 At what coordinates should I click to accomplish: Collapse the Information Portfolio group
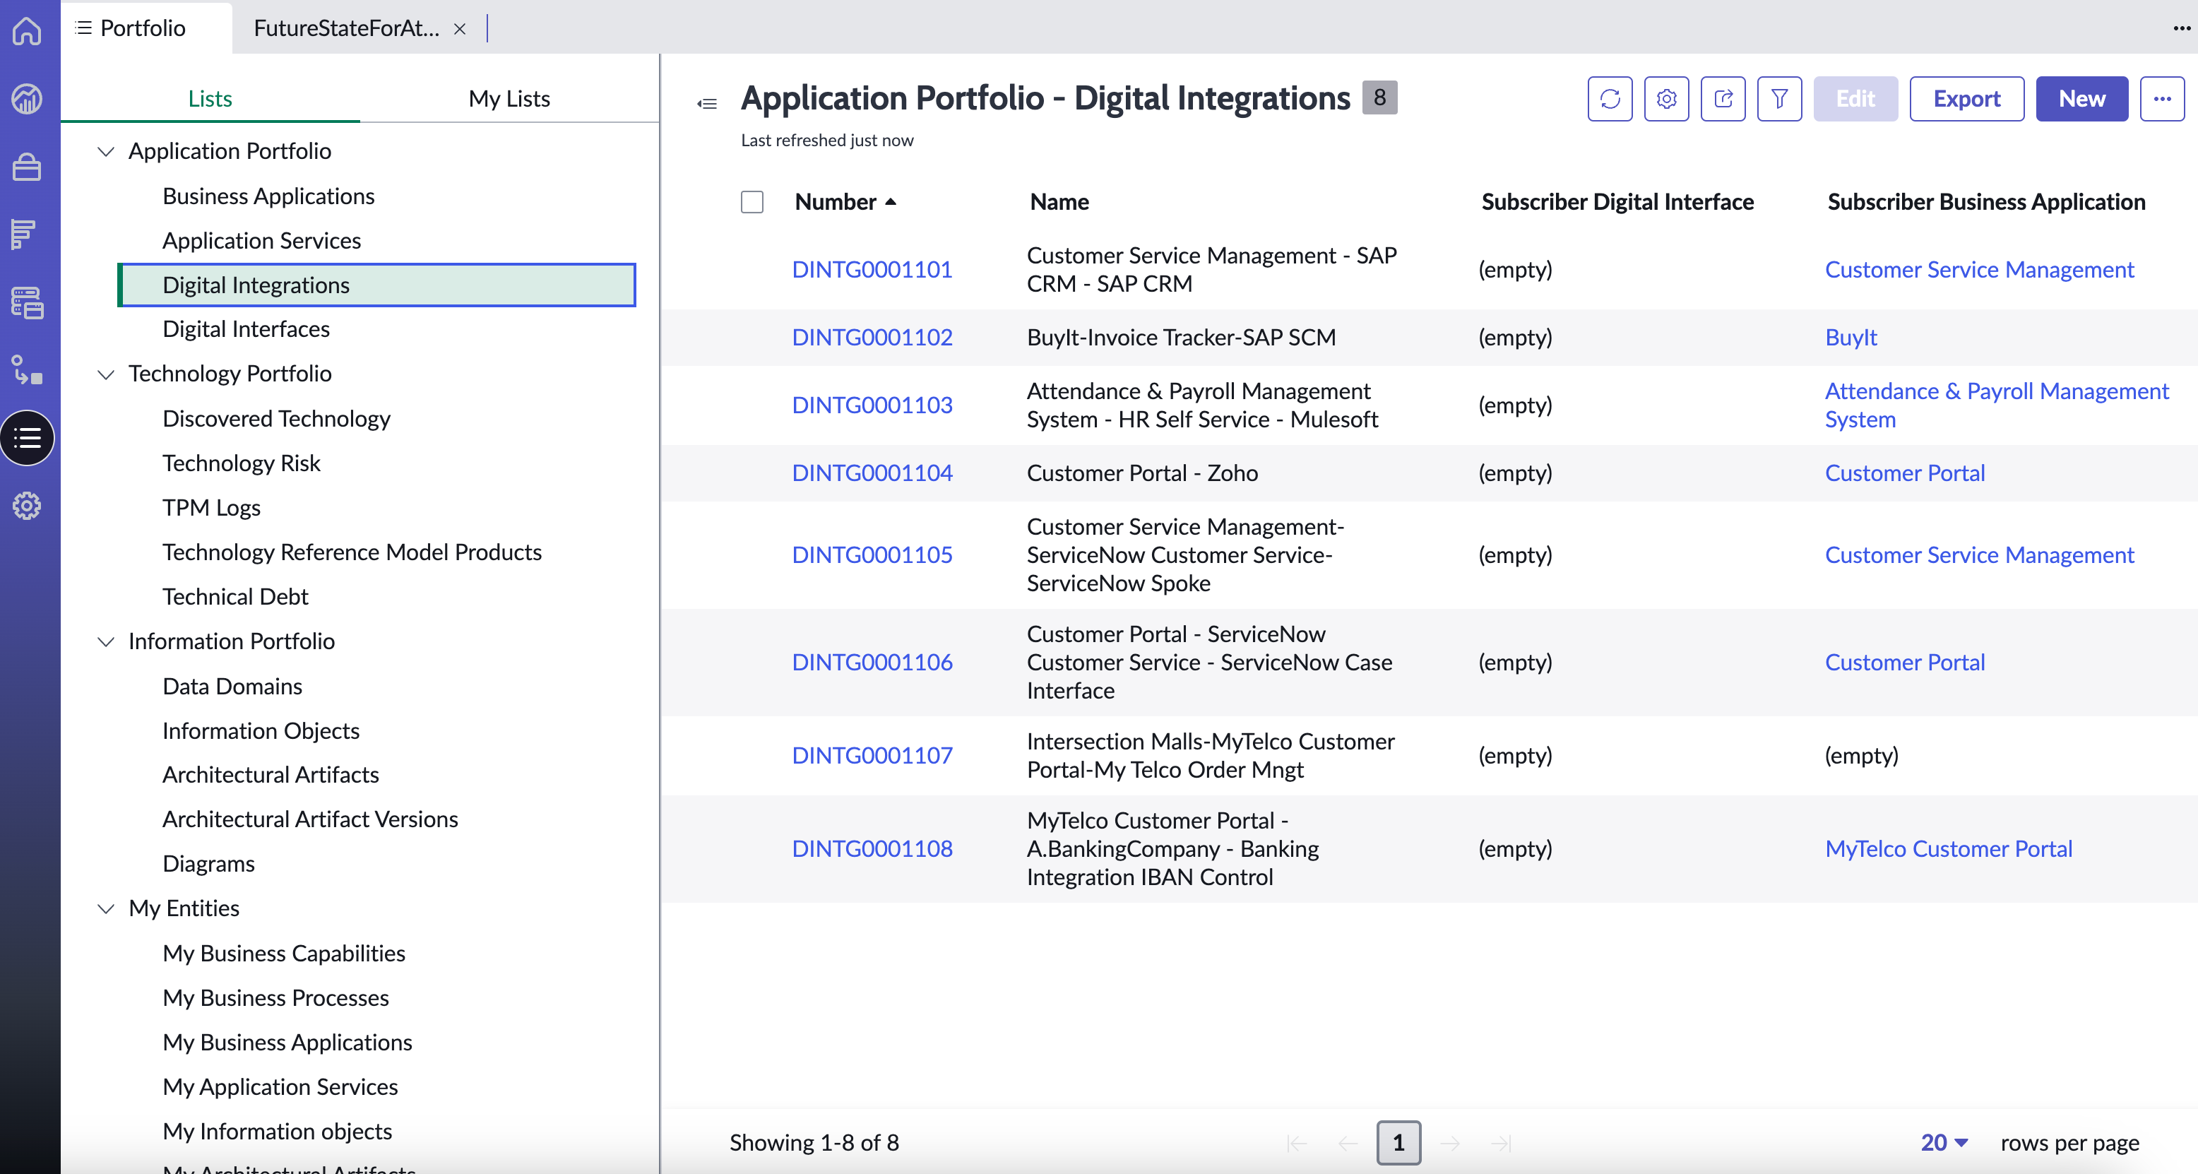[106, 641]
